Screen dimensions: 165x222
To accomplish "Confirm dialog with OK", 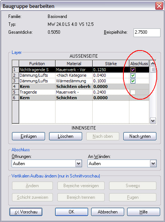I will coord(72,212).
